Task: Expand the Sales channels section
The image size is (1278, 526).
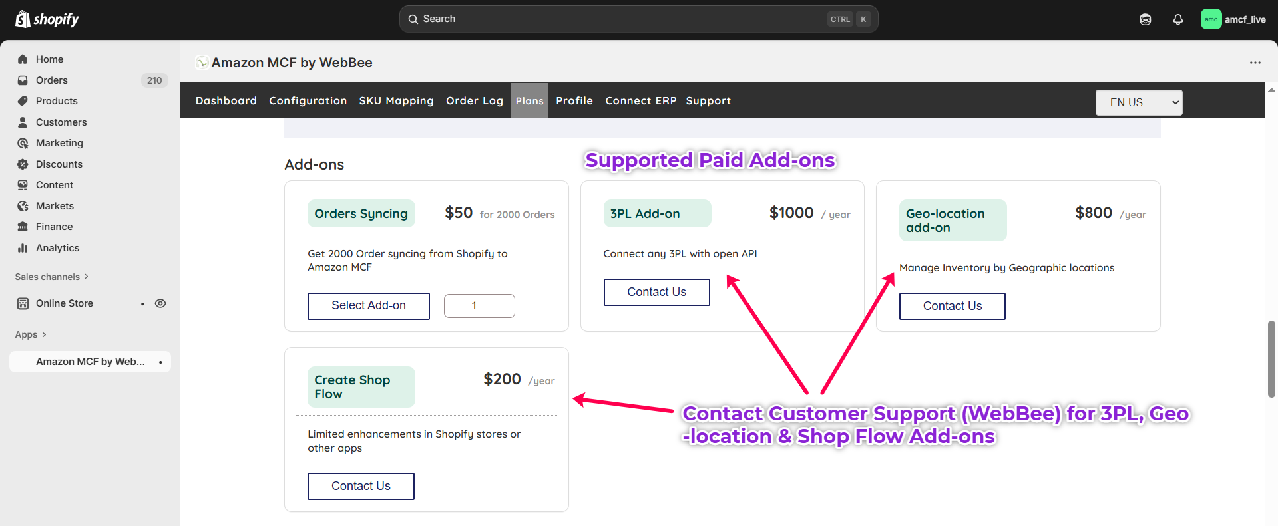Action: tap(87, 277)
